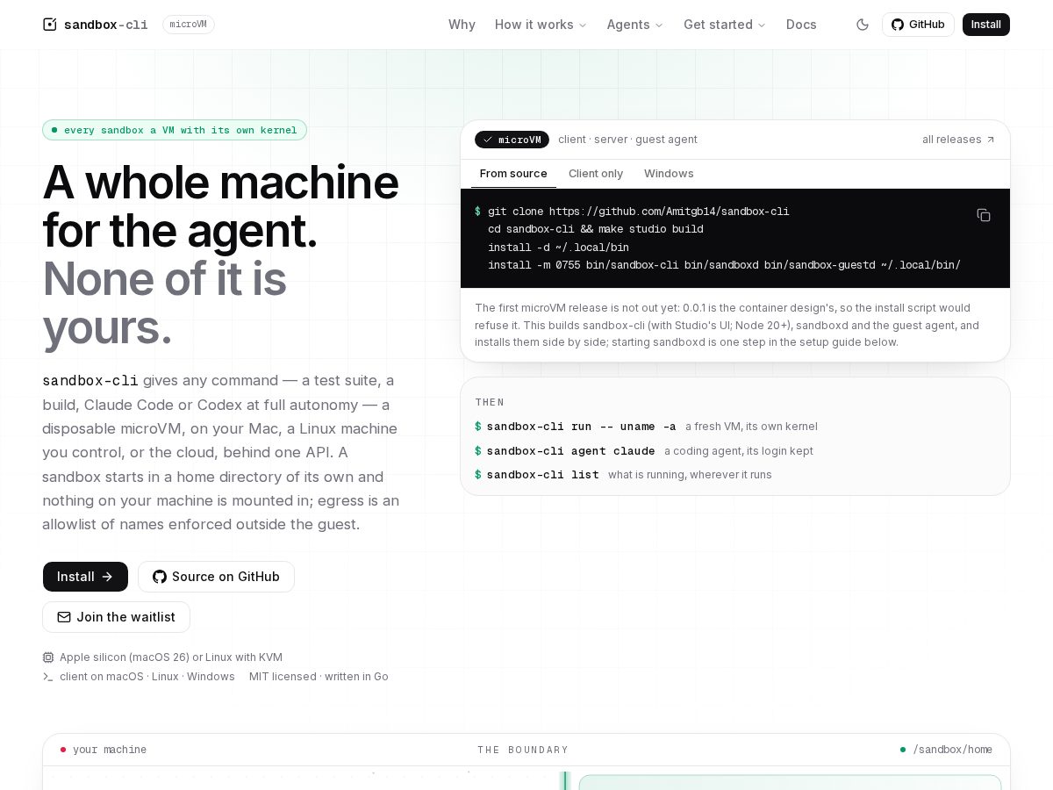Open the Docs nav link
The image size is (1053, 790).
[x=801, y=25]
